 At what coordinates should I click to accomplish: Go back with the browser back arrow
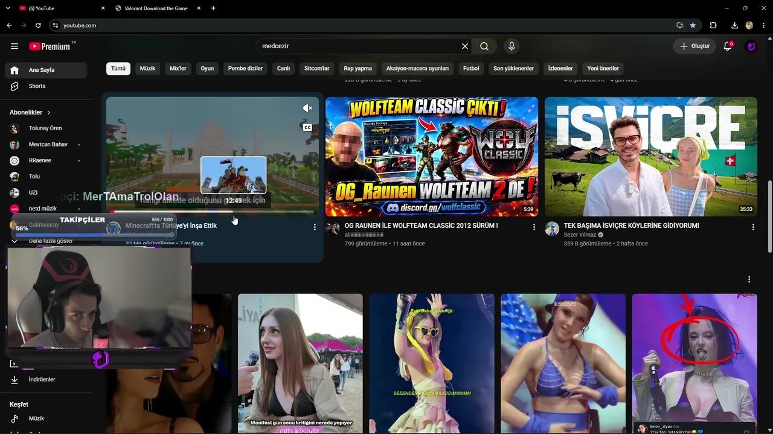pos(9,25)
